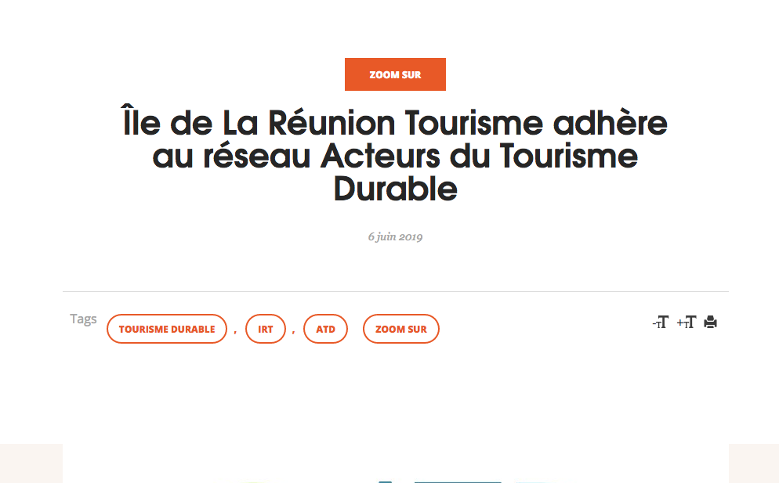779x483 pixels.
Task: Open the IRT tag
Action: coord(266,329)
